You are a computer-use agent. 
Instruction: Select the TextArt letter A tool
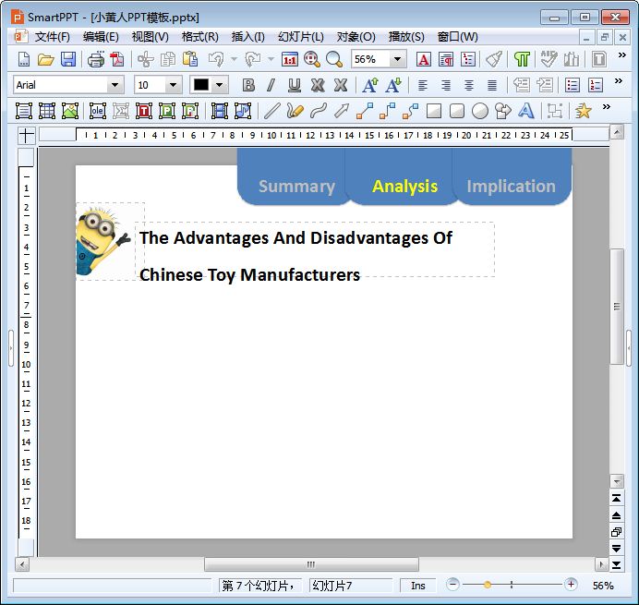[526, 111]
